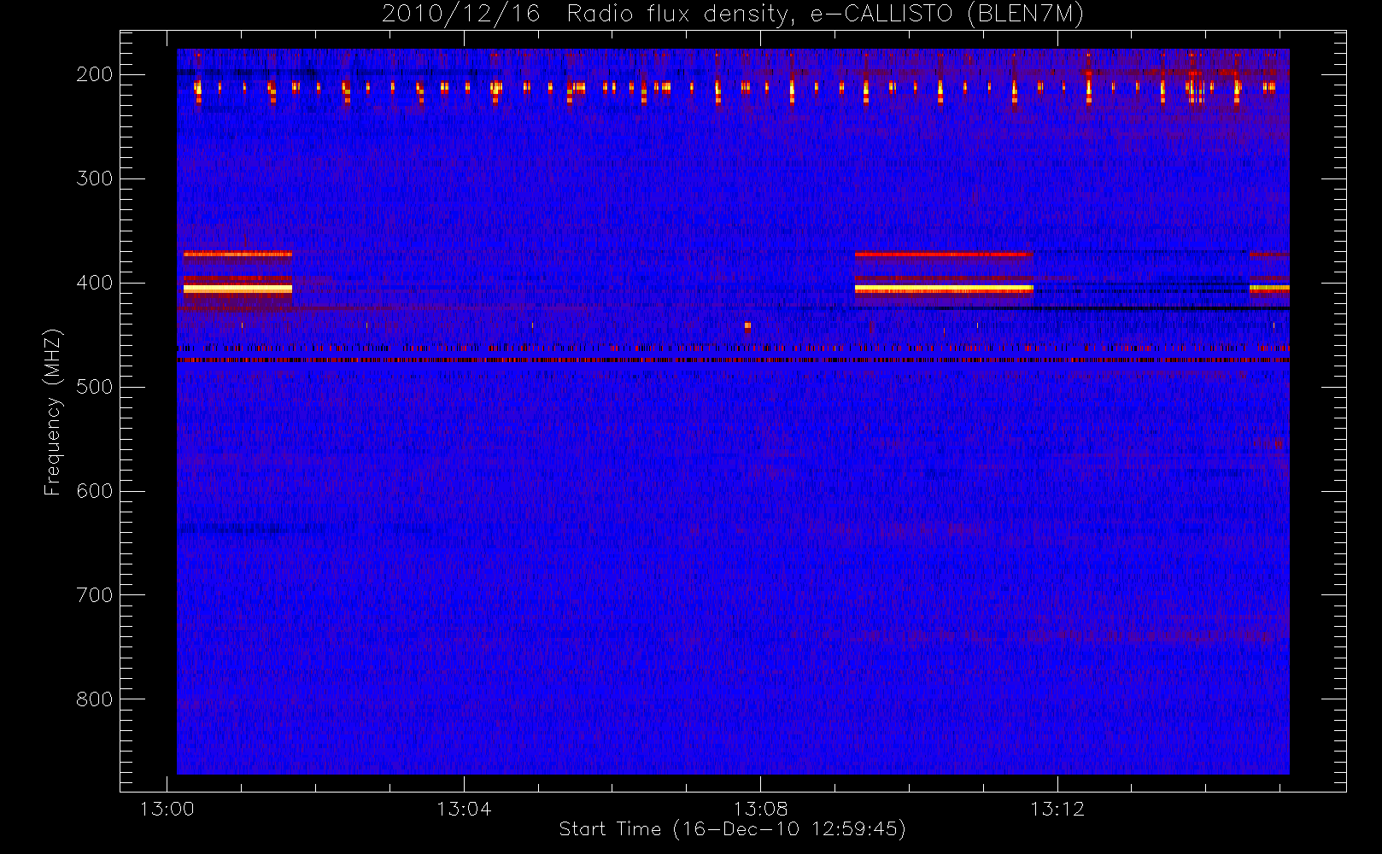Click the small orange spot near 440 MHz at 13:08
The image size is (1382, 854).
[747, 325]
